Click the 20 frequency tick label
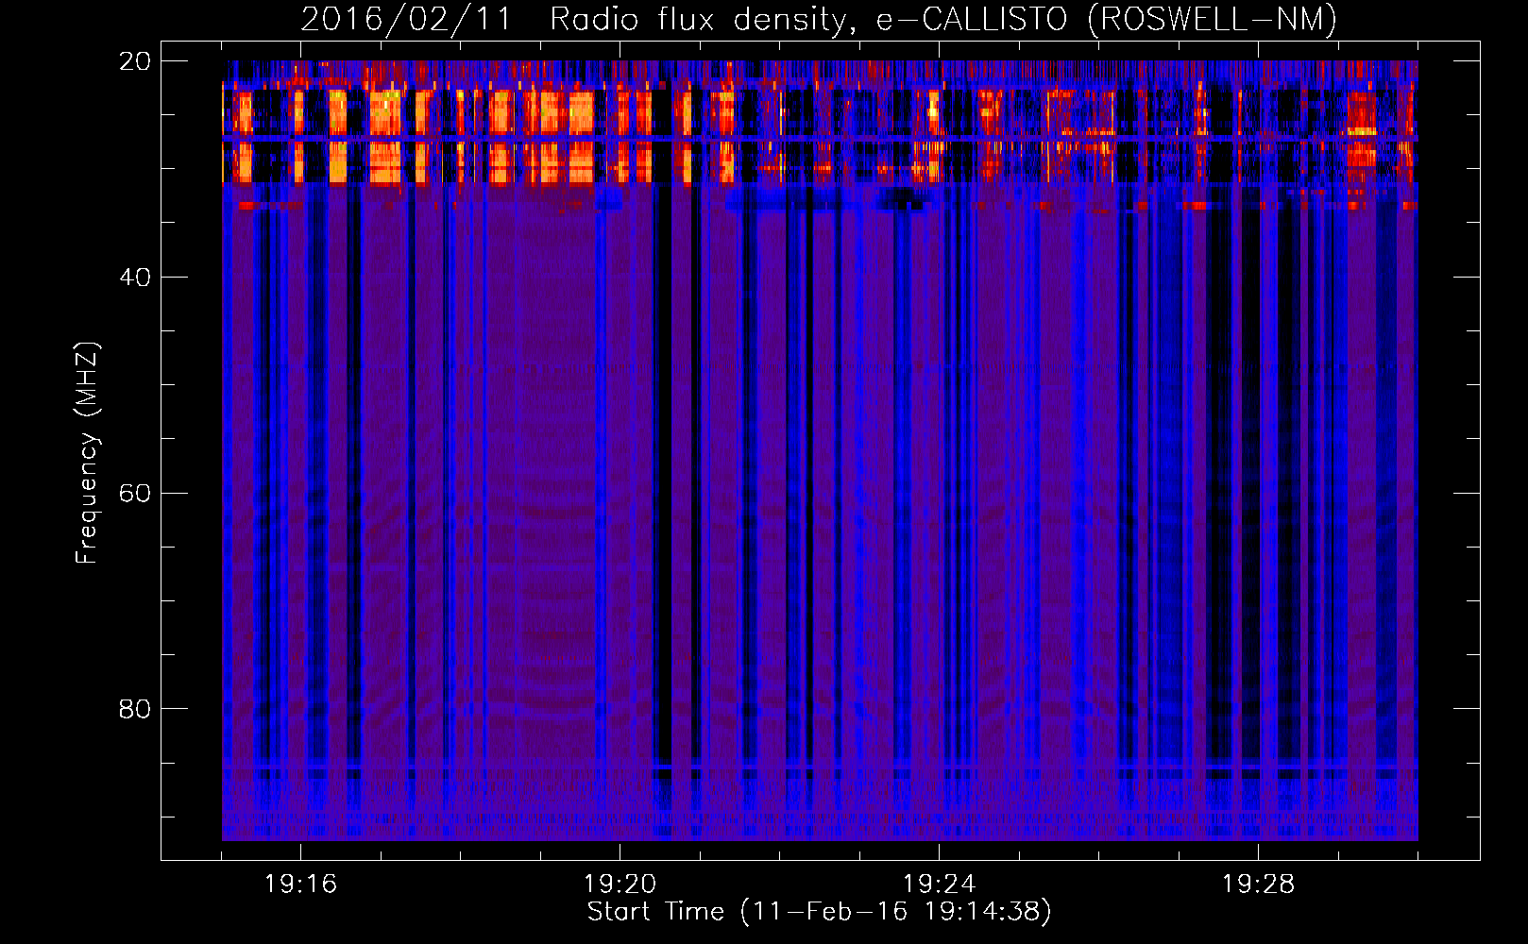Image resolution: width=1528 pixels, height=944 pixels. click(134, 61)
